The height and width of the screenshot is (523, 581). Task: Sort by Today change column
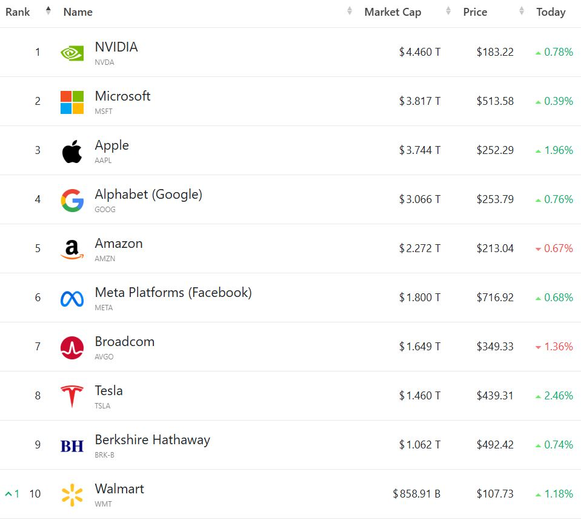pyautogui.click(x=550, y=12)
